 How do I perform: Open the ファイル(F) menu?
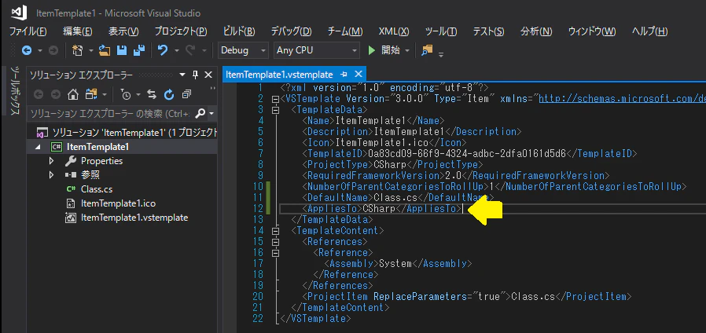(x=28, y=31)
